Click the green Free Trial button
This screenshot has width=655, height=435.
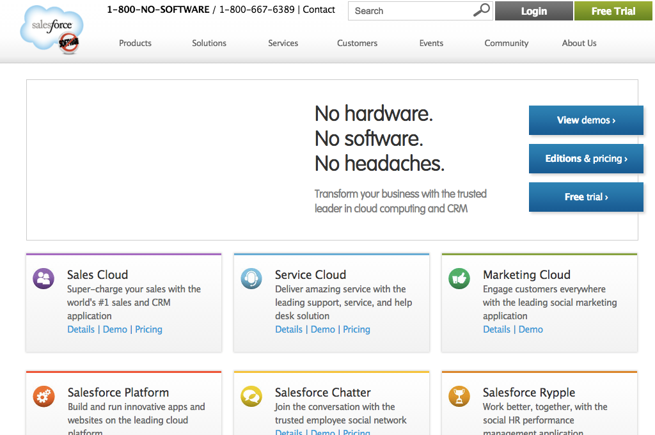coord(613,11)
